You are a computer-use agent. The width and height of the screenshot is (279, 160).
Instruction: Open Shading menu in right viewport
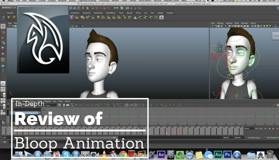pyautogui.click(x=220, y=23)
